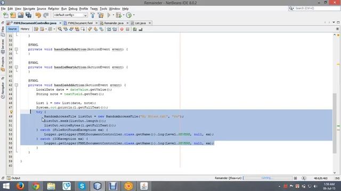The image size is (341, 191).
Task: Open the Output panel button
Action: pyautogui.click(x=13, y=178)
